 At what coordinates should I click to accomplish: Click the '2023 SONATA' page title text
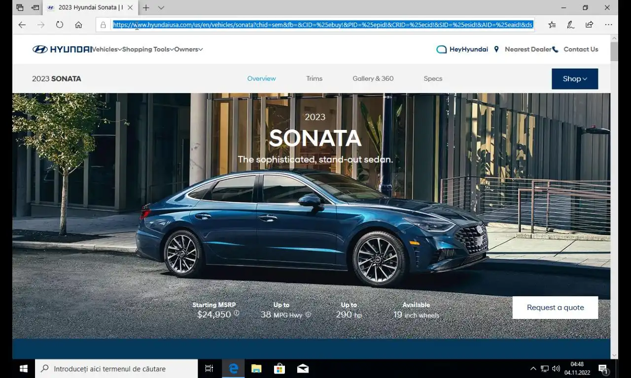pyautogui.click(x=57, y=79)
